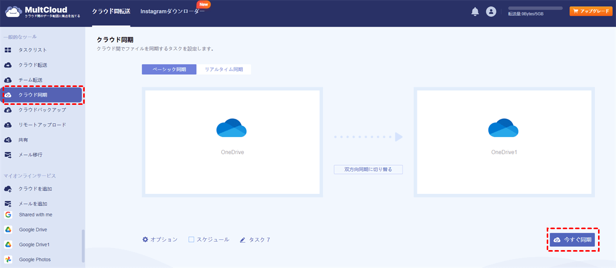Click the メールを追加 icon
The width and height of the screenshot is (616, 268).
[8, 204]
